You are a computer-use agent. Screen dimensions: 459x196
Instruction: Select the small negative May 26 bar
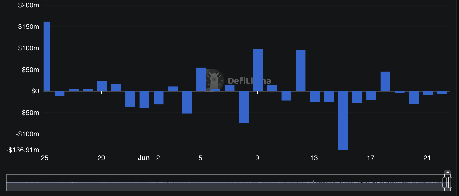point(59,93)
